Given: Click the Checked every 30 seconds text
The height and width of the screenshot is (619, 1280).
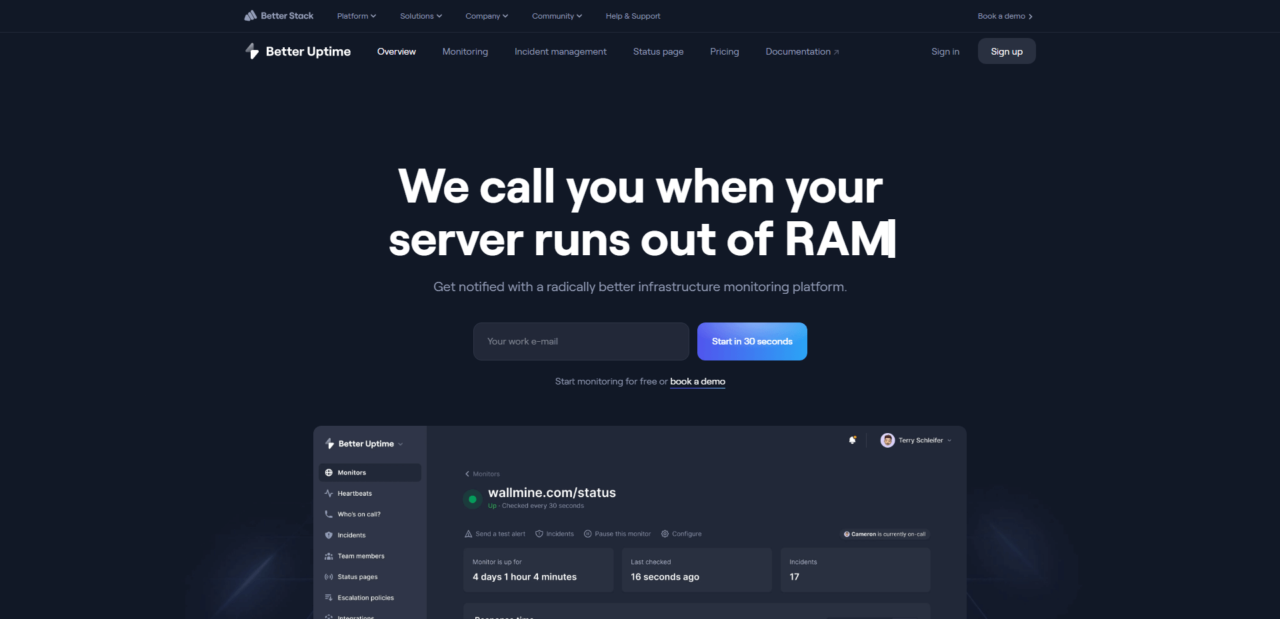Looking at the screenshot, I should point(543,506).
